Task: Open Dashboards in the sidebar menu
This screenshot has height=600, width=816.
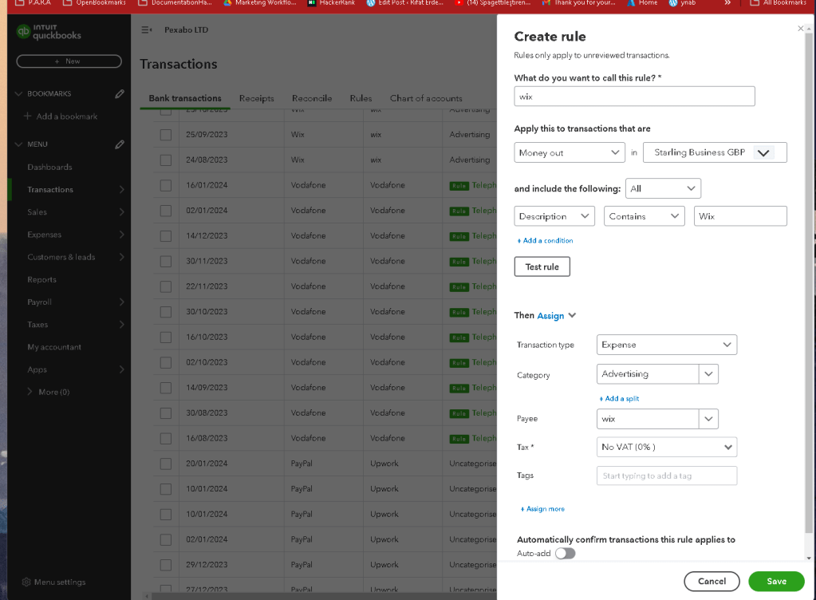Action: coord(50,167)
